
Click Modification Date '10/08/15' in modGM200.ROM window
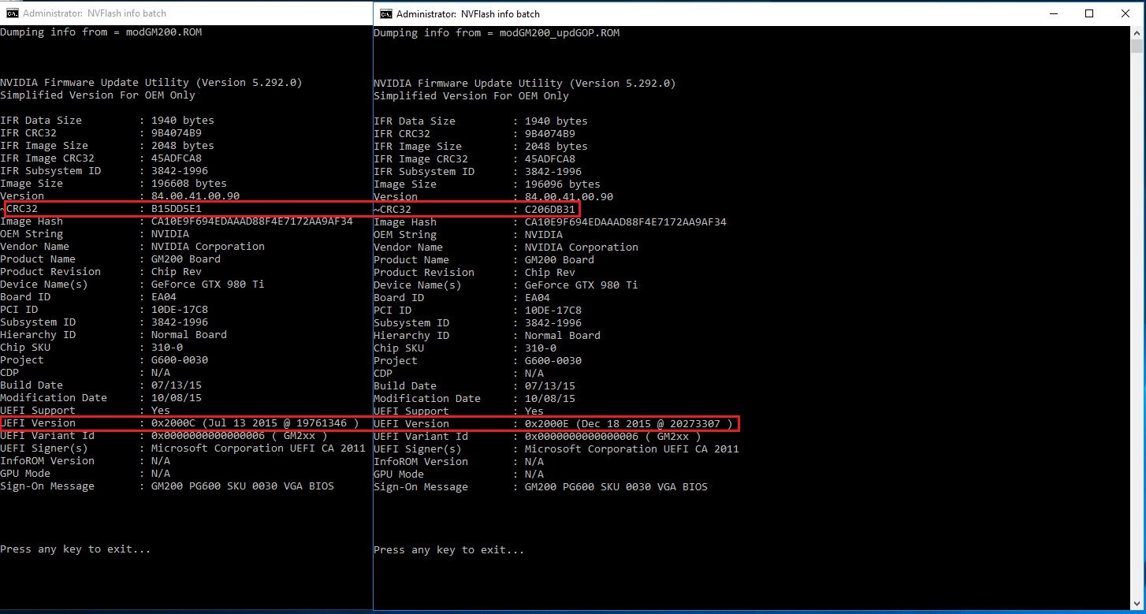click(177, 398)
